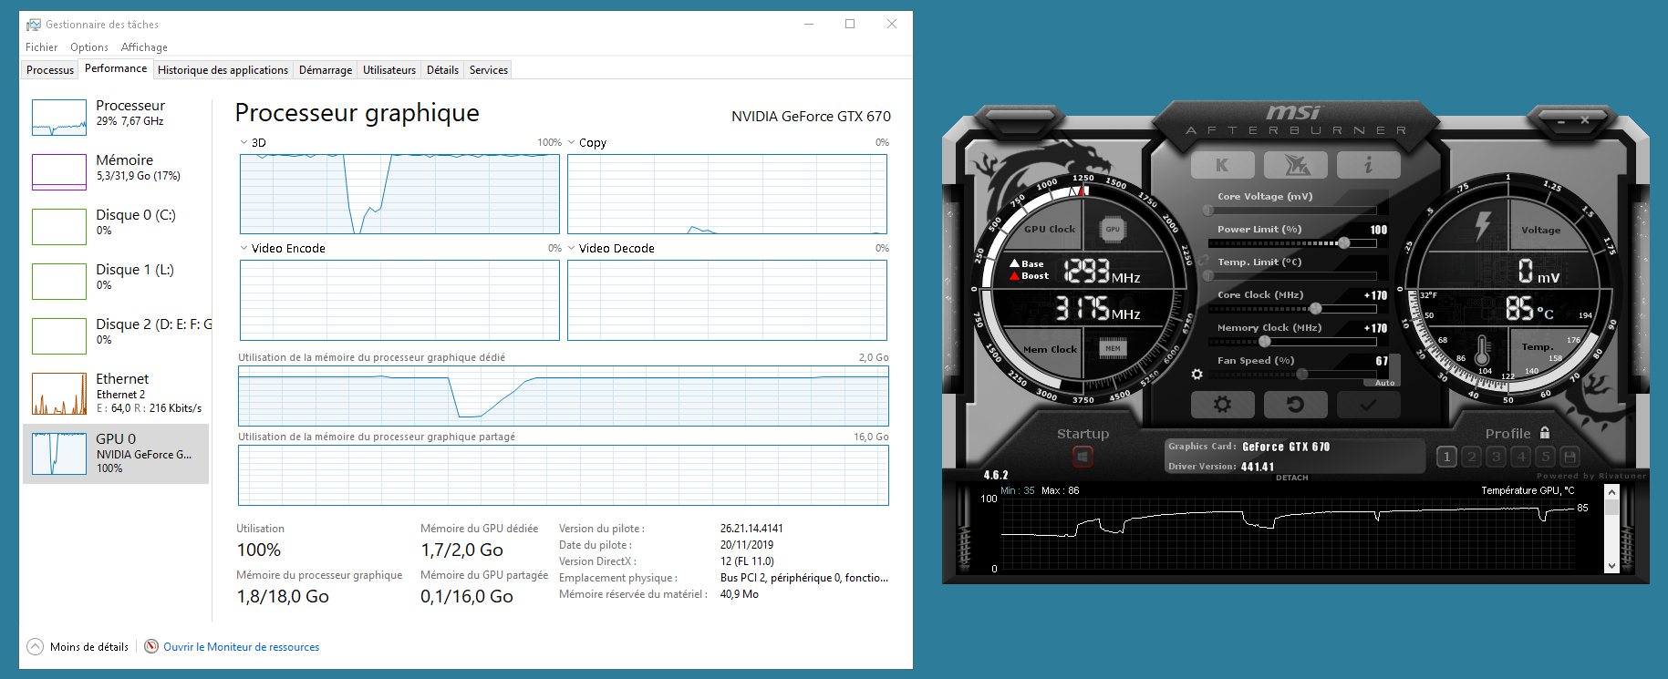Image resolution: width=1668 pixels, height=679 pixels.
Task: Open the Options menu in Task Manager
Action: [x=89, y=47]
